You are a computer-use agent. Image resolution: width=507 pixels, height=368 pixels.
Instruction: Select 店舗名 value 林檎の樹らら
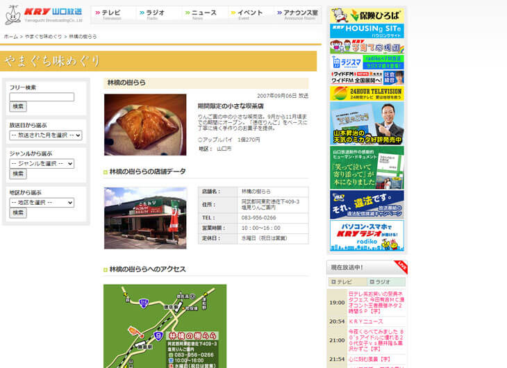pos(256,192)
